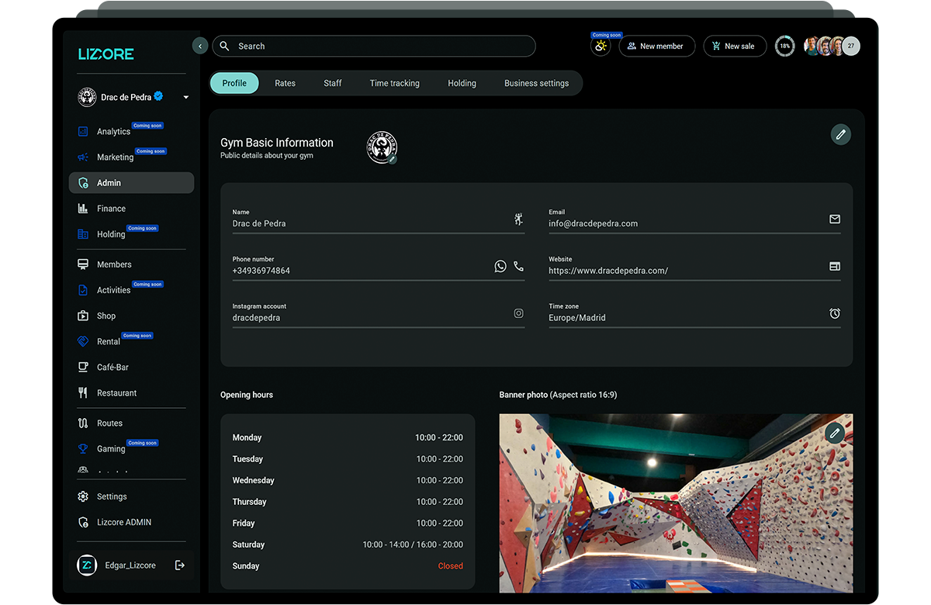This screenshot has height=605, width=931.
Task: Click the email envelope icon
Action: [x=835, y=220]
